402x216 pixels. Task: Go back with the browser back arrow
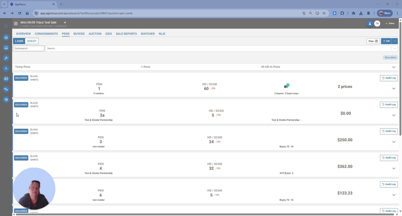click(x=4, y=13)
